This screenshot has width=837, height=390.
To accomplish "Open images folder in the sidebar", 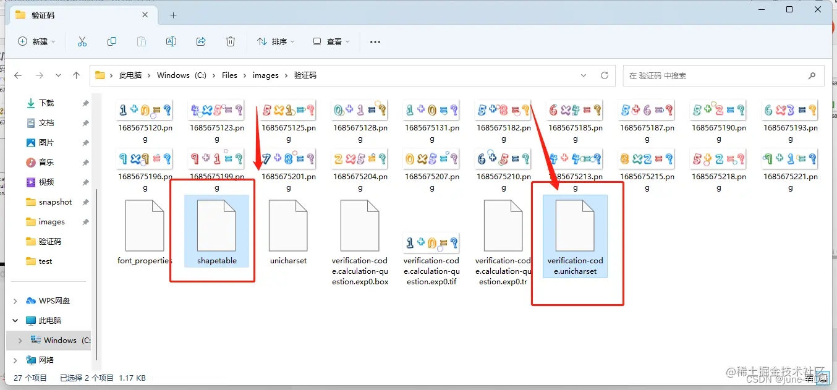I will click(51, 222).
